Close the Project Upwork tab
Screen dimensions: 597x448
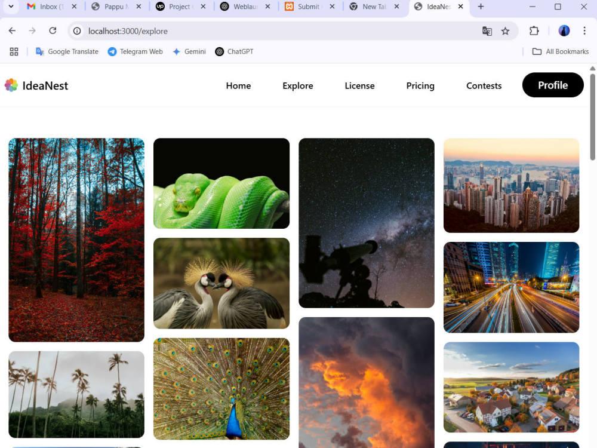tap(204, 7)
